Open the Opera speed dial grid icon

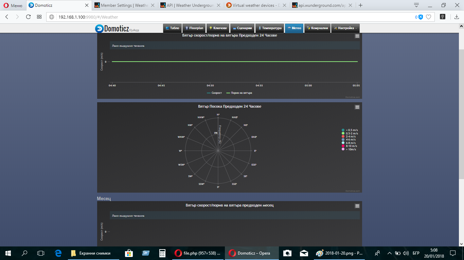pyautogui.click(x=39, y=17)
